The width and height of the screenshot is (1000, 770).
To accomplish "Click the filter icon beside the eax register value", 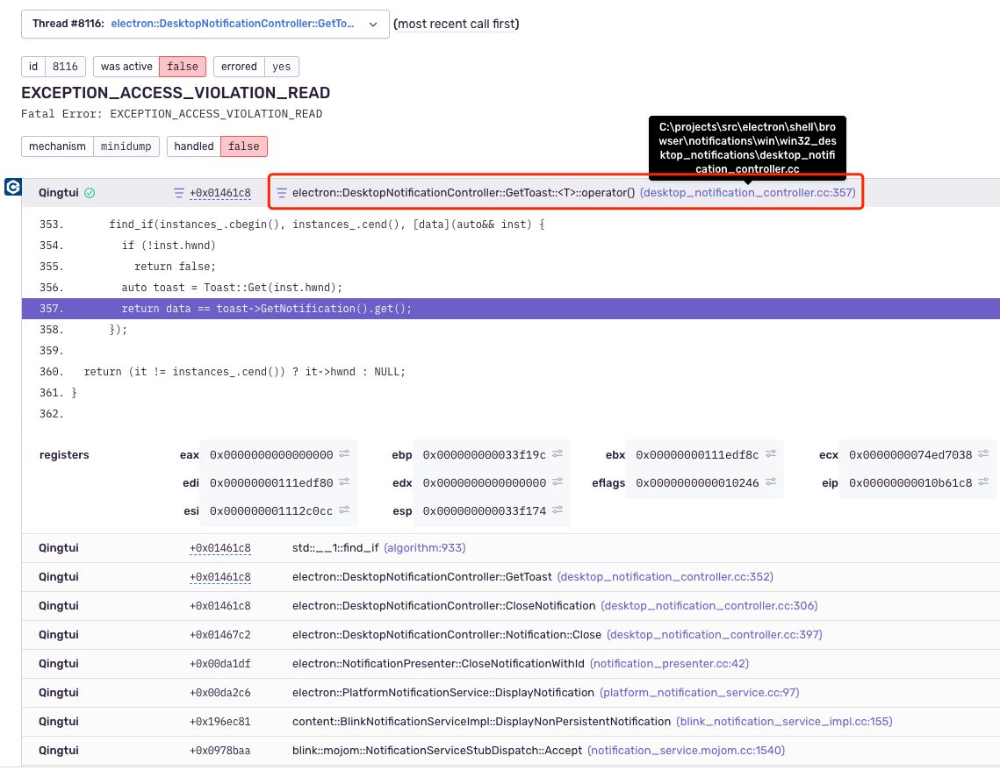I will tap(343, 454).
